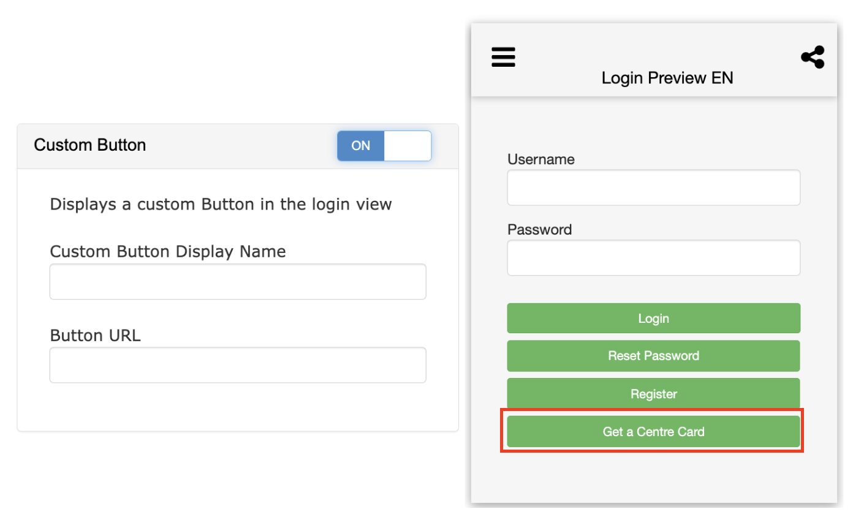Click the custom button description text
853x517 pixels.
(221, 204)
